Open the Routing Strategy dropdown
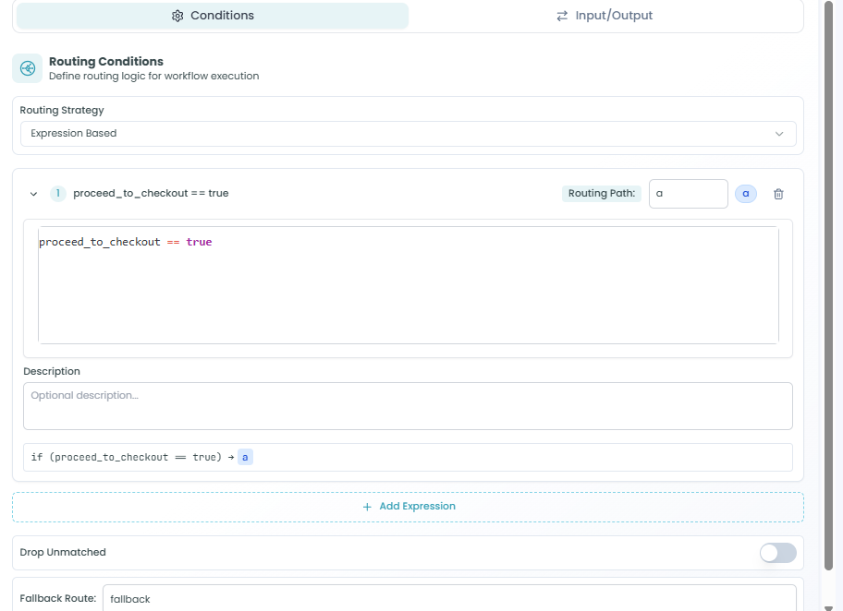The width and height of the screenshot is (843, 611). click(x=408, y=134)
